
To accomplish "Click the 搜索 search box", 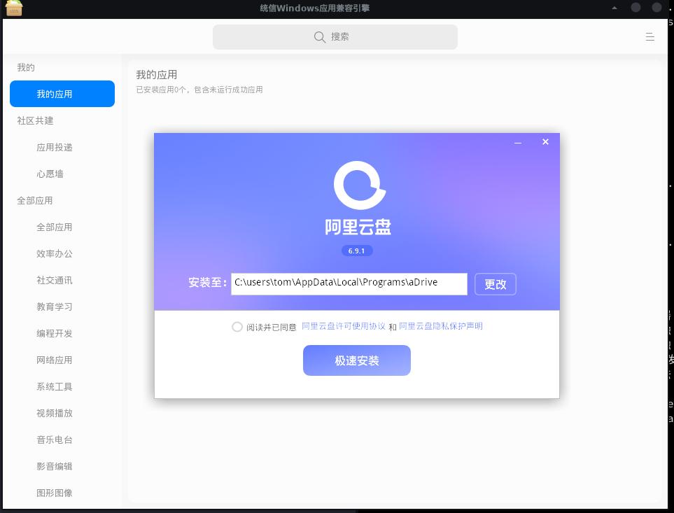I will point(335,37).
